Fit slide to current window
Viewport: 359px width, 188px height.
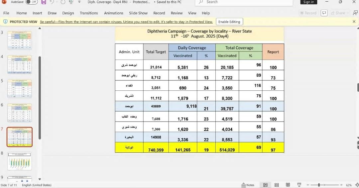(356, 185)
